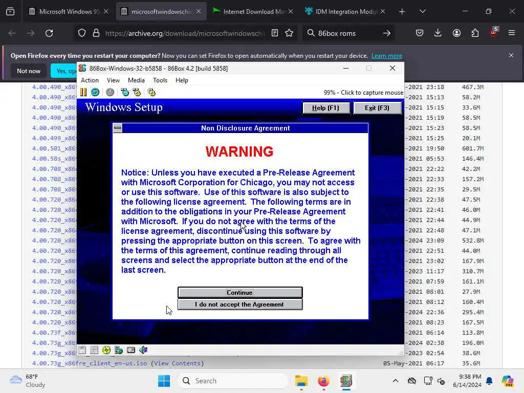
Task: Click View Contents link for last ISO
Action: click(177, 363)
